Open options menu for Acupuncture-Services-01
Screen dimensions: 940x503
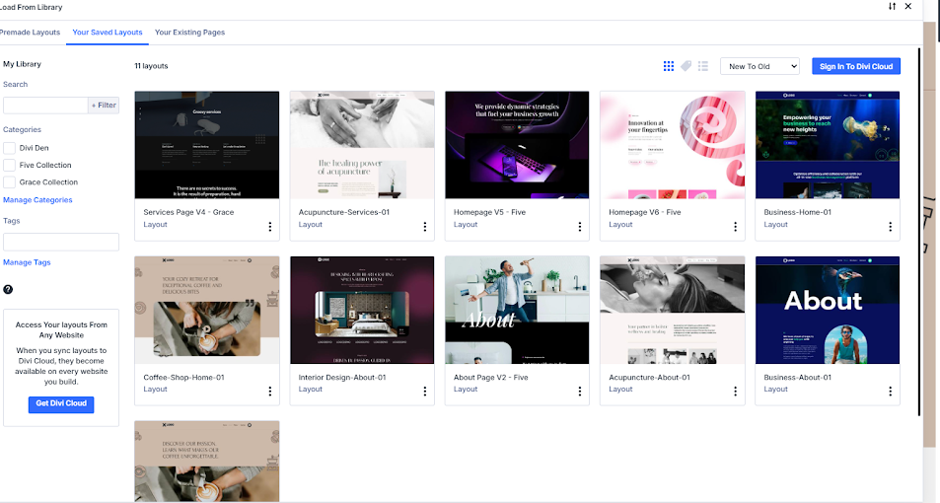click(424, 227)
